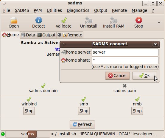
Task: Click the home share text field
Action: [125, 60]
